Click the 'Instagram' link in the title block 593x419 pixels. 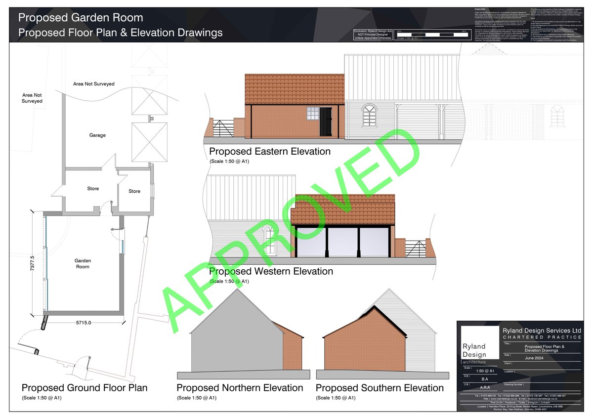click(533, 403)
